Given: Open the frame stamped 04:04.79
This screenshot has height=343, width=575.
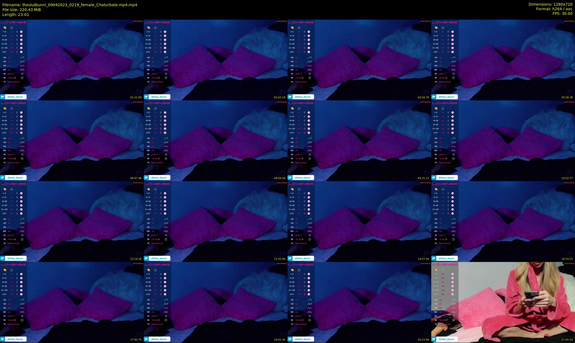Looking at the screenshot, I should click(x=359, y=60).
